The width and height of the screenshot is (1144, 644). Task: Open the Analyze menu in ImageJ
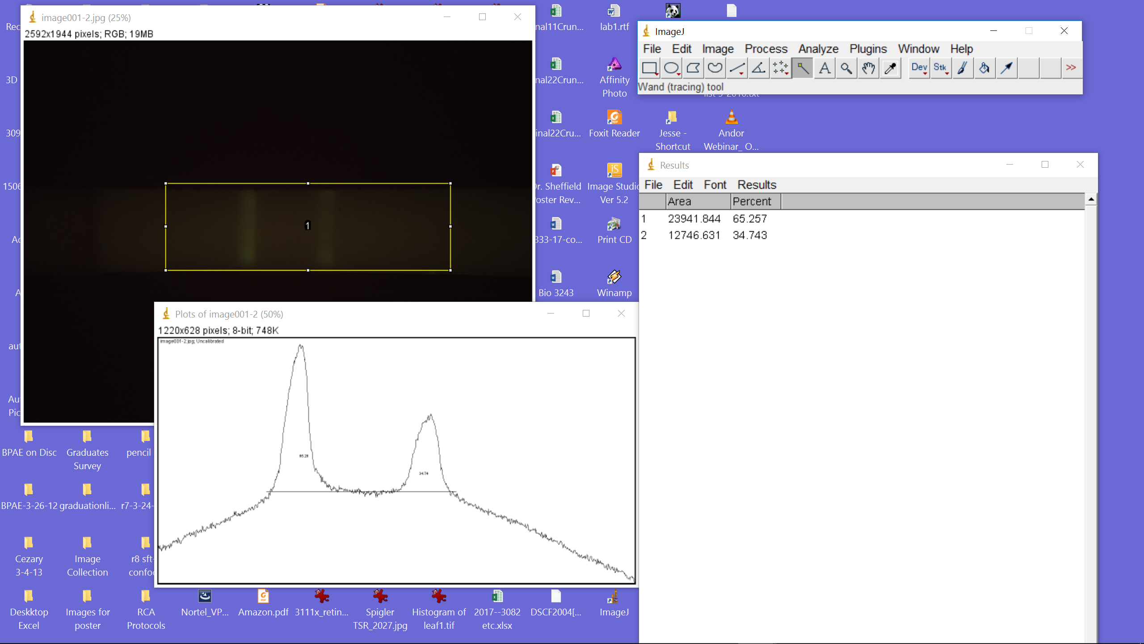(x=818, y=49)
